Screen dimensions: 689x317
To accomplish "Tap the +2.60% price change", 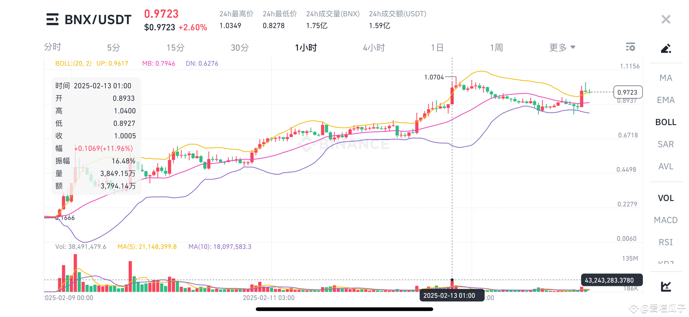I will coord(193,28).
